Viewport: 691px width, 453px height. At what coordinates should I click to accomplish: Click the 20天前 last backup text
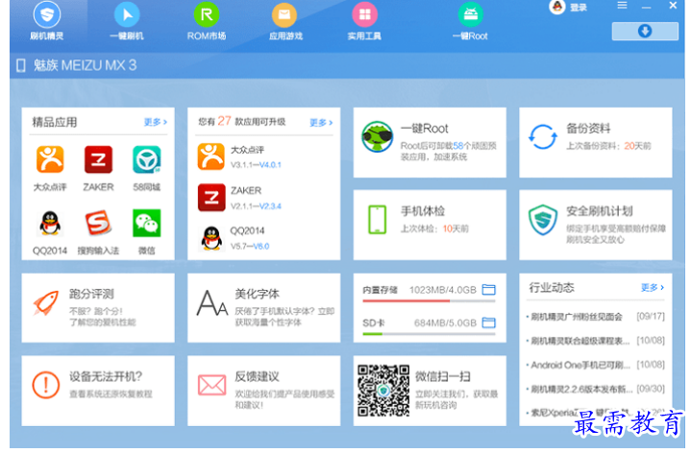coord(637,146)
